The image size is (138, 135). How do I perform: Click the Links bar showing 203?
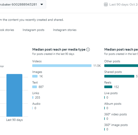pos(33,97)
